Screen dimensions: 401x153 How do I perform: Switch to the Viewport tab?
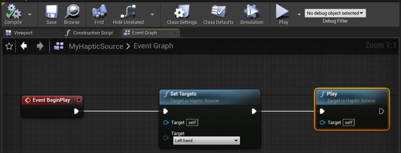point(23,33)
